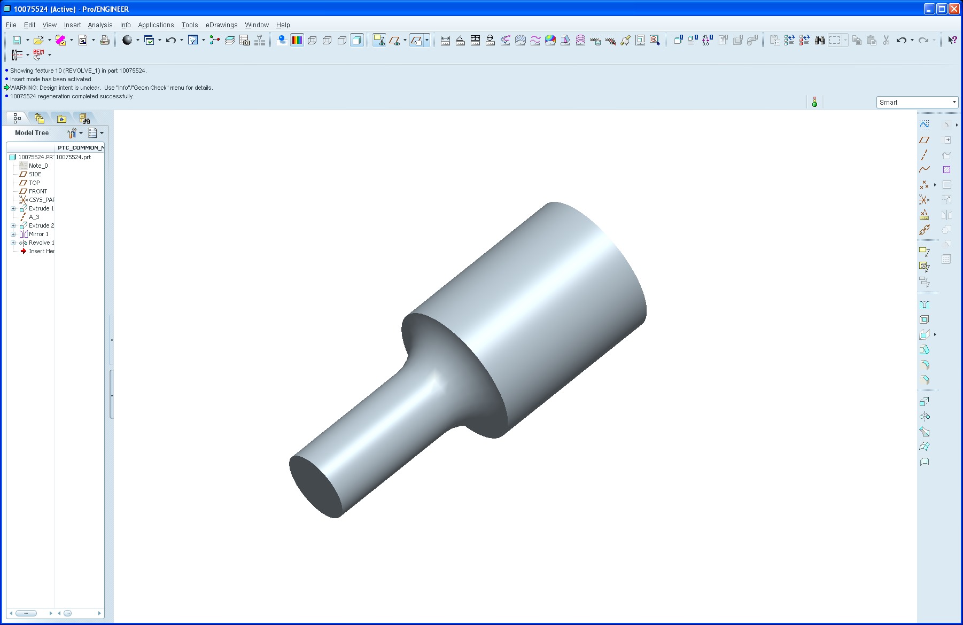Toggle Hidden Line display mode

coord(327,40)
